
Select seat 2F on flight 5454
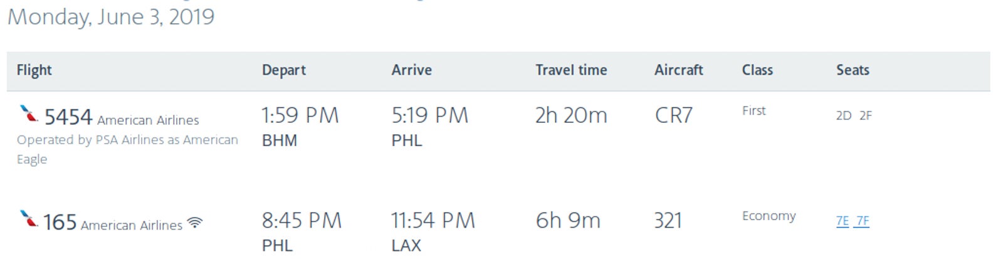pos(865,115)
